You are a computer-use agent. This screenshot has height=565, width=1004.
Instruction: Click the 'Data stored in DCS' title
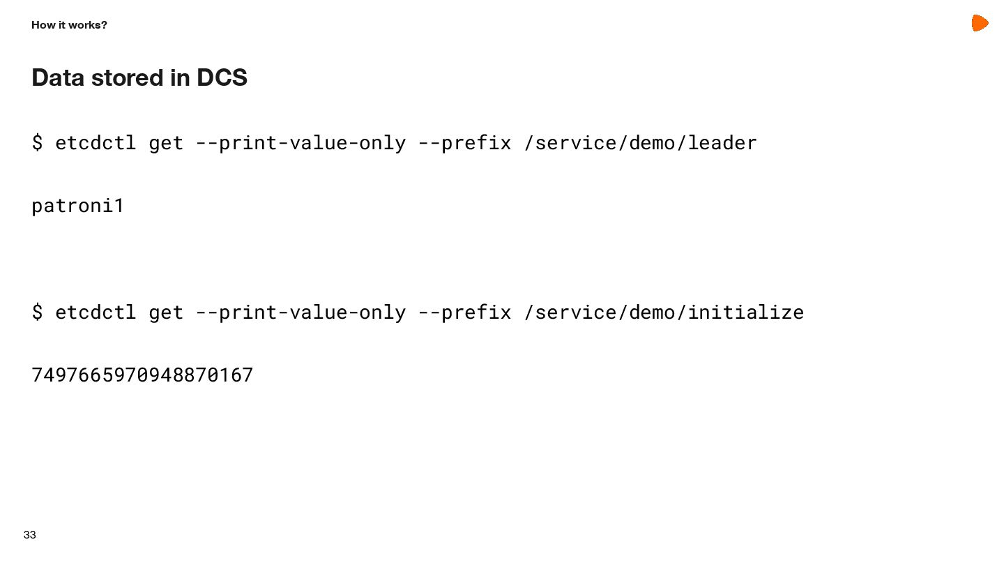(x=139, y=77)
